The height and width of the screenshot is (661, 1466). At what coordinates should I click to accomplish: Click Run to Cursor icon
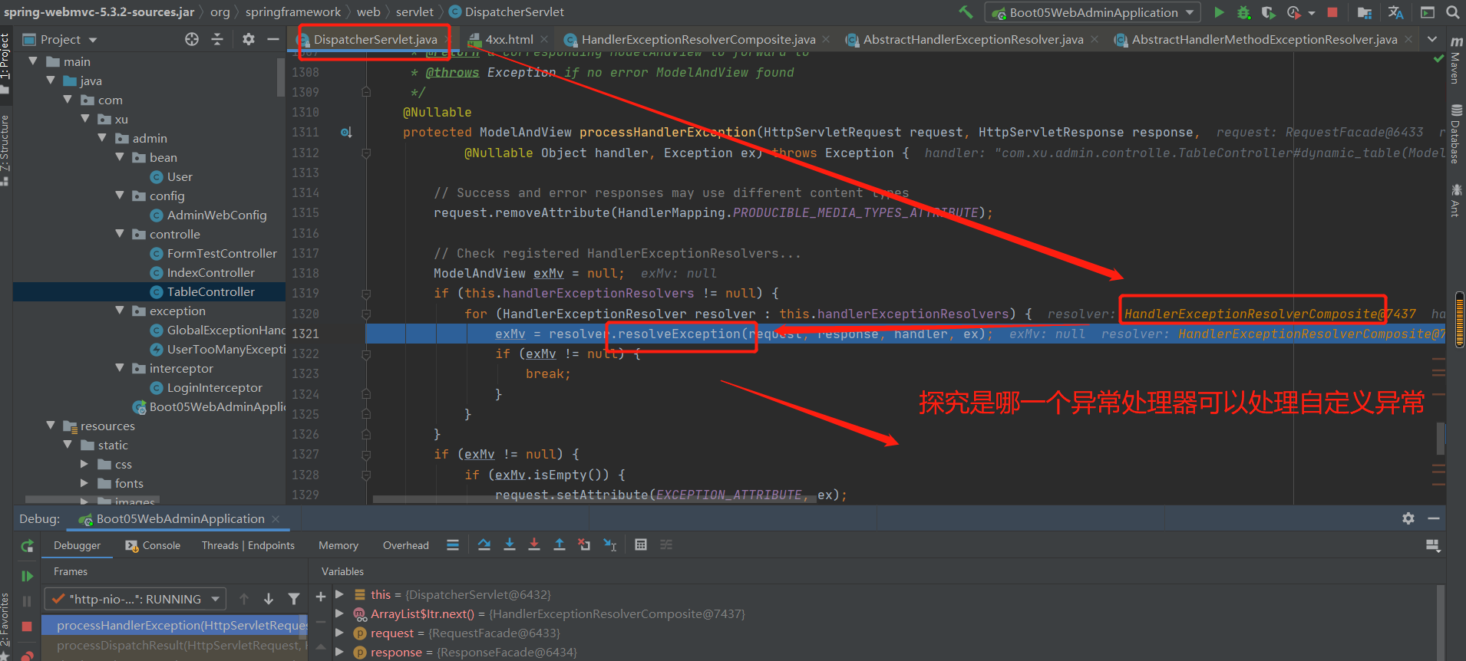[610, 544]
